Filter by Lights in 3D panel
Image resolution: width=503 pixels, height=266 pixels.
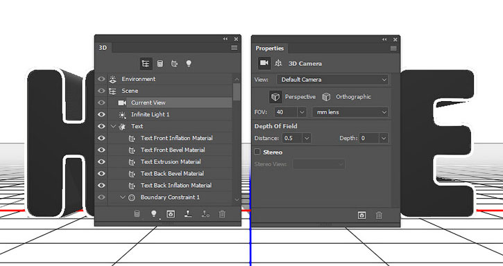pos(189,64)
